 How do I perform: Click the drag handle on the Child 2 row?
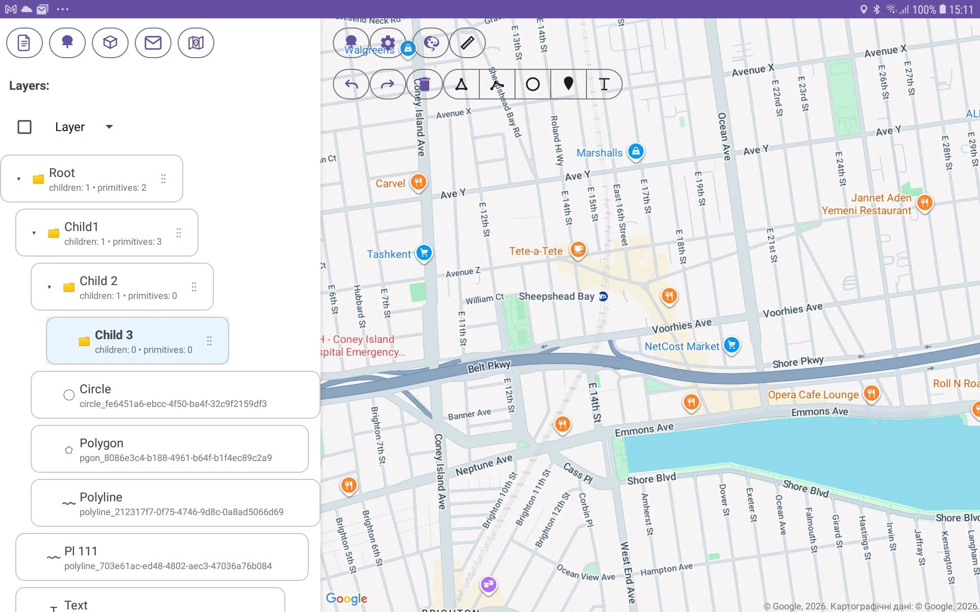click(194, 287)
